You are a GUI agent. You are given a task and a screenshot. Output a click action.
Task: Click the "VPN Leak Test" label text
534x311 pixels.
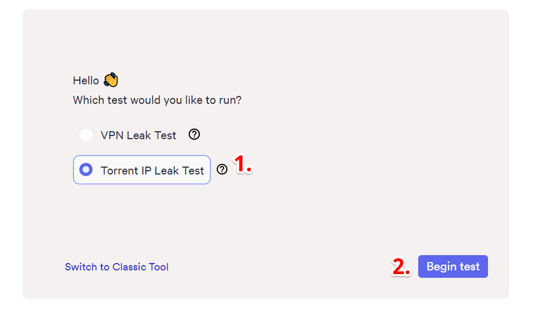tap(138, 135)
